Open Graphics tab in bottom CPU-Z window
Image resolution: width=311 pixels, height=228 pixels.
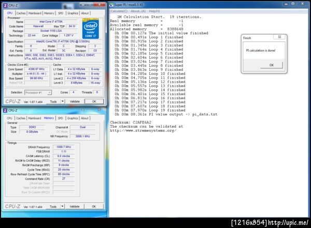[x=73, y=118]
